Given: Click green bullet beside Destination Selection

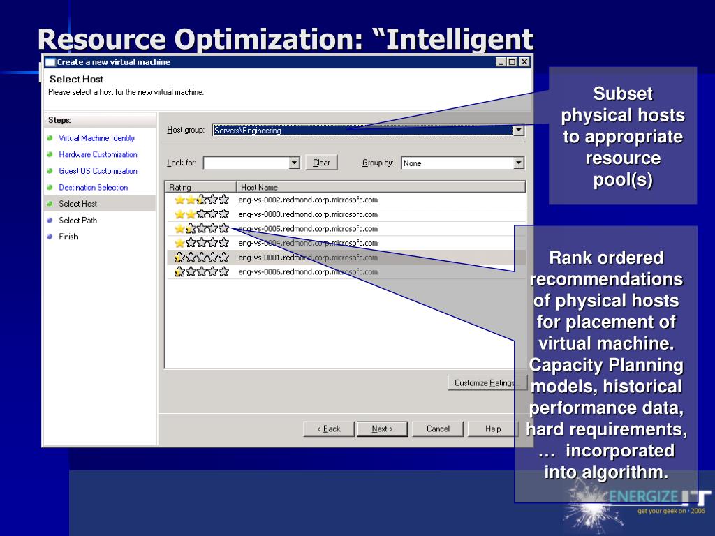Looking at the screenshot, I should point(50,187).
